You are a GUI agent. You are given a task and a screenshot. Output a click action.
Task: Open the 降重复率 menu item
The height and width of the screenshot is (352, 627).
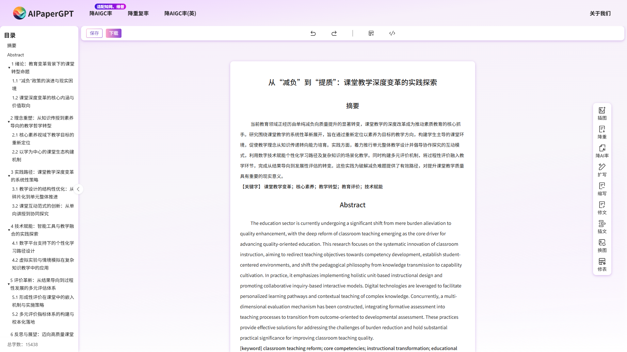138,13
